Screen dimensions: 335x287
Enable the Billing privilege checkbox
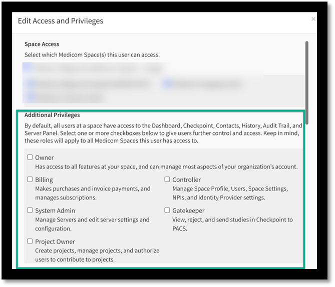(30, 179)
